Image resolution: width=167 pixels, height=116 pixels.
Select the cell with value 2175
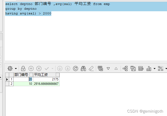pos(46,79)
